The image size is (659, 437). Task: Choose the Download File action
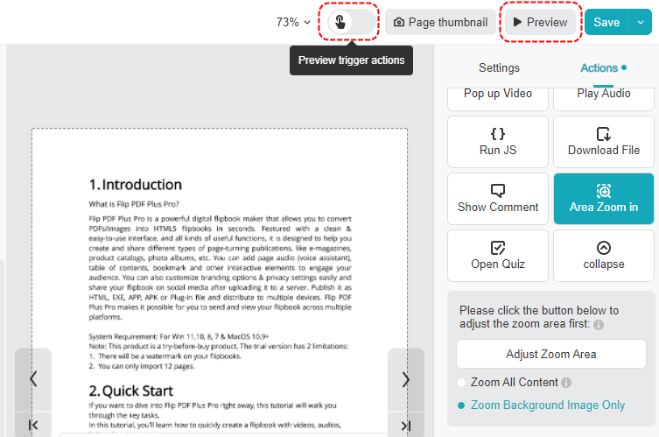point(604,142)
